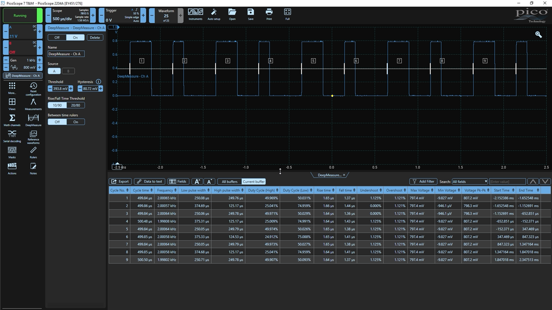Open Reference waveforms
Image resolution: width=552 pixels, height=310 pixels.
(x=33, y=137)
